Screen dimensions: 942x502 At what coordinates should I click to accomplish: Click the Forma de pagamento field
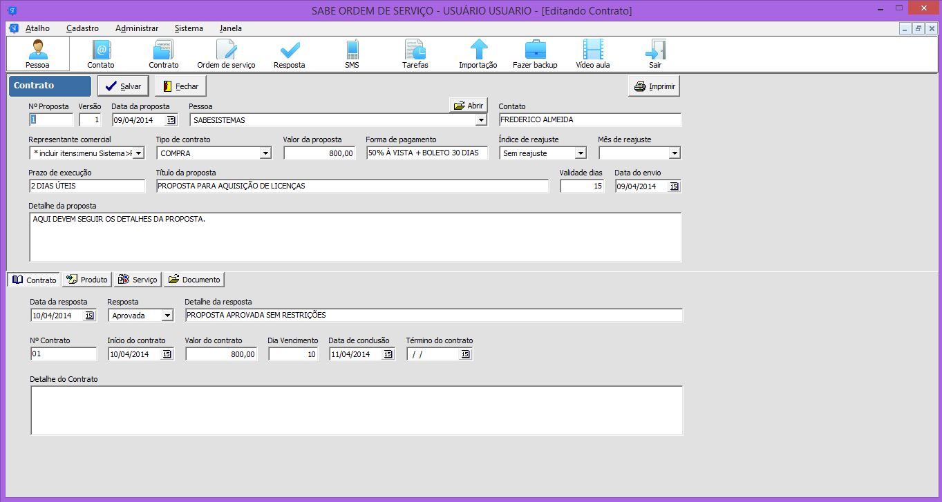(427, 153)
